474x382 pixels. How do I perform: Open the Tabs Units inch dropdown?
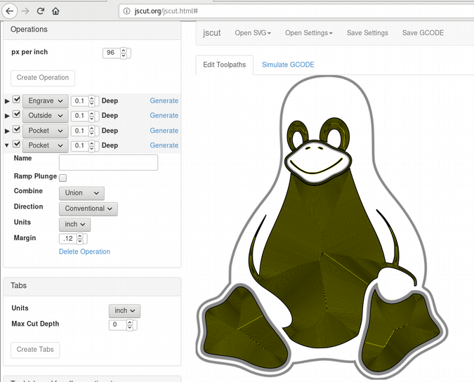point(124,311)
